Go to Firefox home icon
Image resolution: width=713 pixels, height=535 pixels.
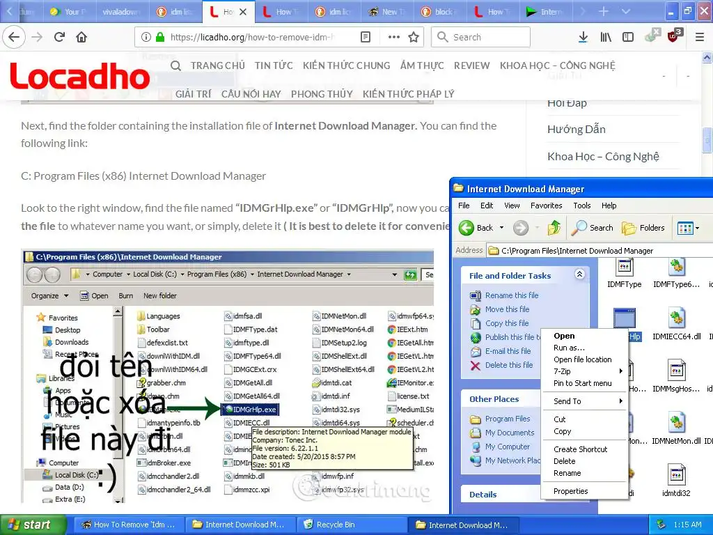[x=81, y=37]
